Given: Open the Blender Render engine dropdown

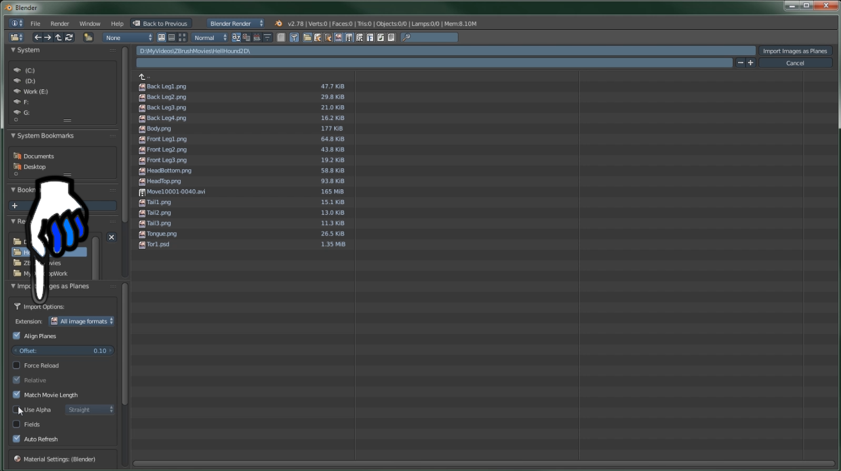Looking at the screenshot, I should click(237, 24).
